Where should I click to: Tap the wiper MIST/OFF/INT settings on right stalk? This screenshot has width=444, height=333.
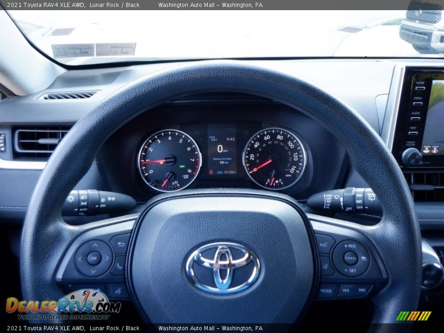[x=329, y=202]
